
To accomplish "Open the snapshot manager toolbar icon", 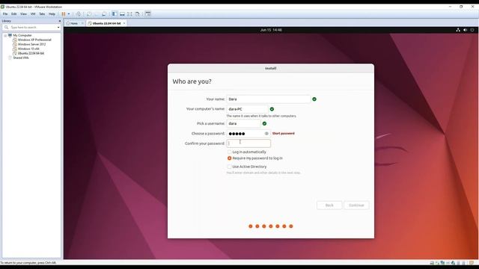I will [x=104, y=14].
